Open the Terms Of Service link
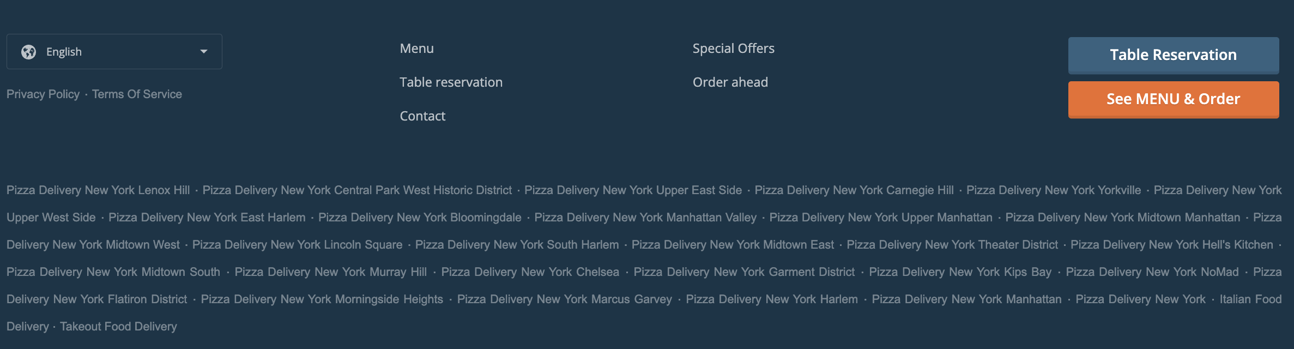The width and height of the screenshot is (1294, 349). pos(137,94)
